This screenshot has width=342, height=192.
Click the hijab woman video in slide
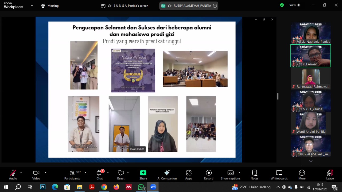163,124
